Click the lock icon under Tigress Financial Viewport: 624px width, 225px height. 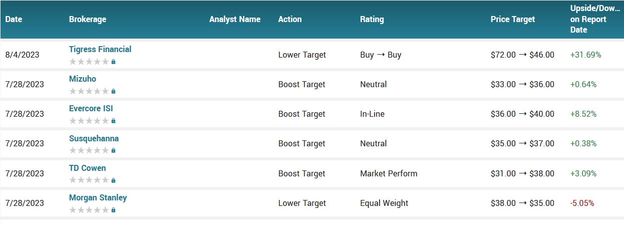coord(114,62)
